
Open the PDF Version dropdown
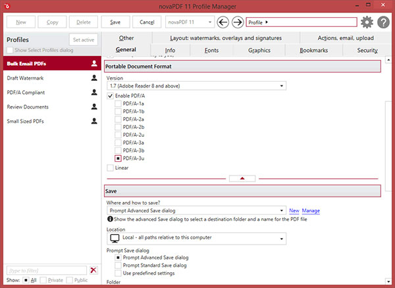[x=196, y=86]
